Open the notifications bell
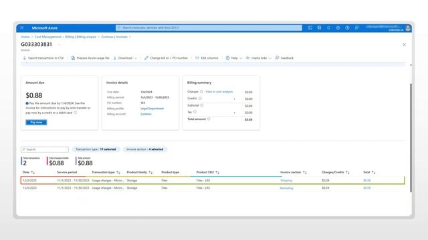This screenshot has height=240, width=428. pyautogui.click(x=328, y=28)
